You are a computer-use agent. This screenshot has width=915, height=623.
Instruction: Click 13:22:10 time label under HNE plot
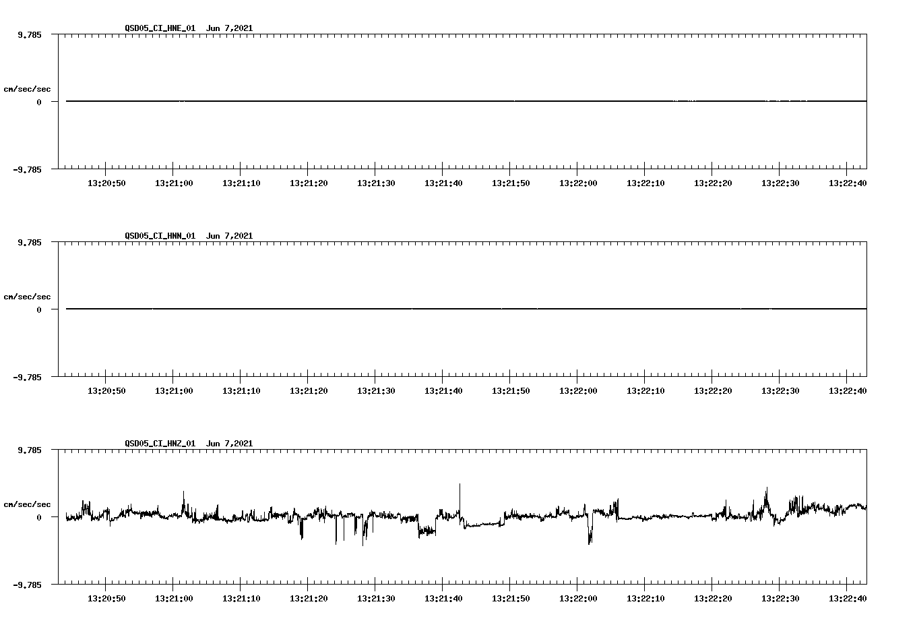(x=645, y=183)
